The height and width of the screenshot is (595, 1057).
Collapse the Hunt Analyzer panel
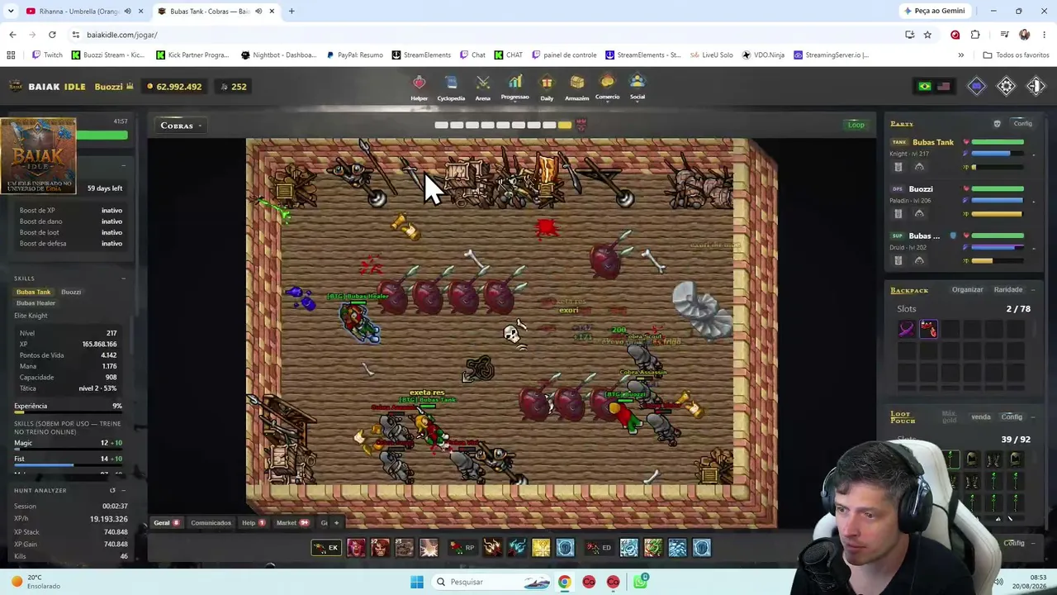[123, 491]
